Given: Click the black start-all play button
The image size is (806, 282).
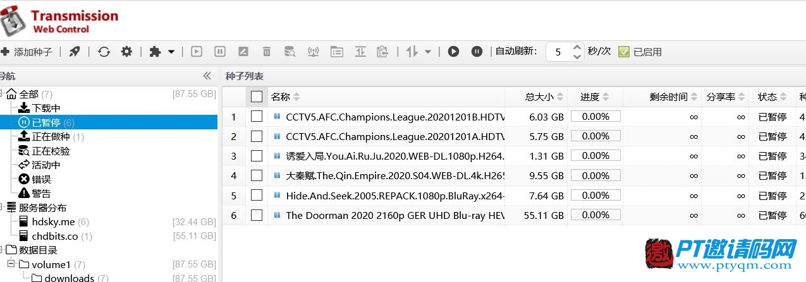Looking at the screenshot, I should coord(453,52).
